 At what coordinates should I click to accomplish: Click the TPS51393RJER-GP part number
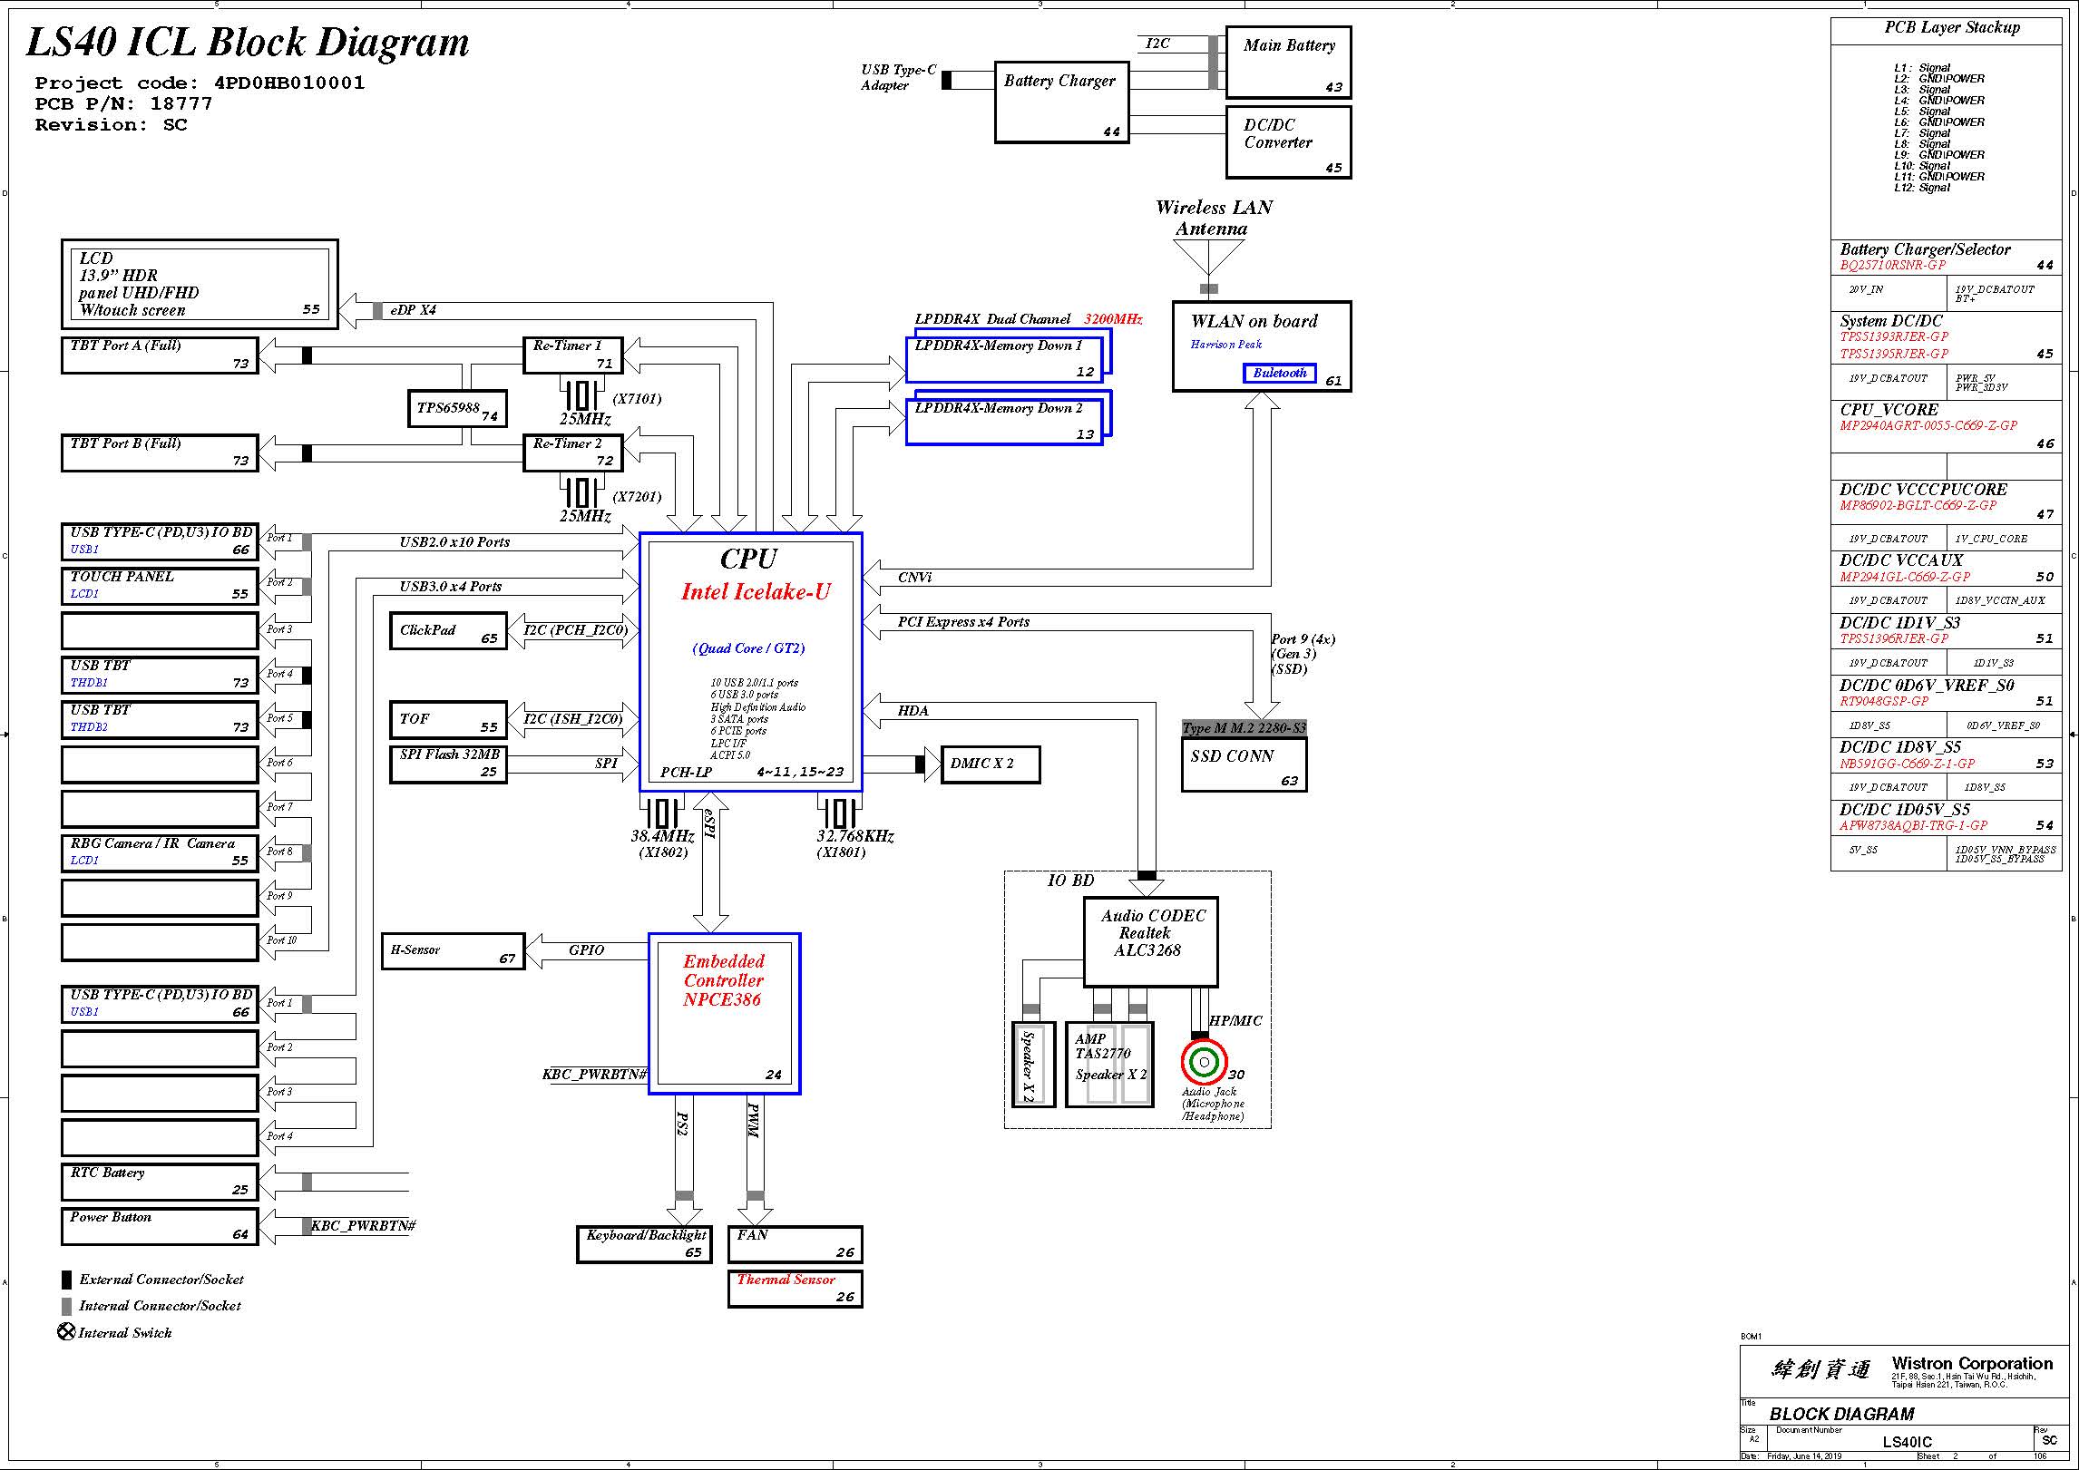tap(1894, 336)
